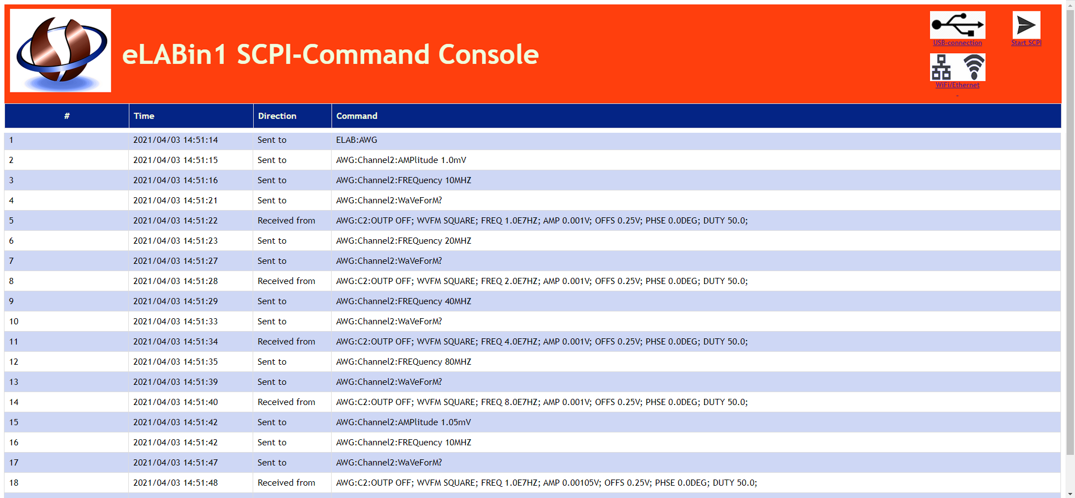
Task: Click the Command column header
Action: [357, 116]
